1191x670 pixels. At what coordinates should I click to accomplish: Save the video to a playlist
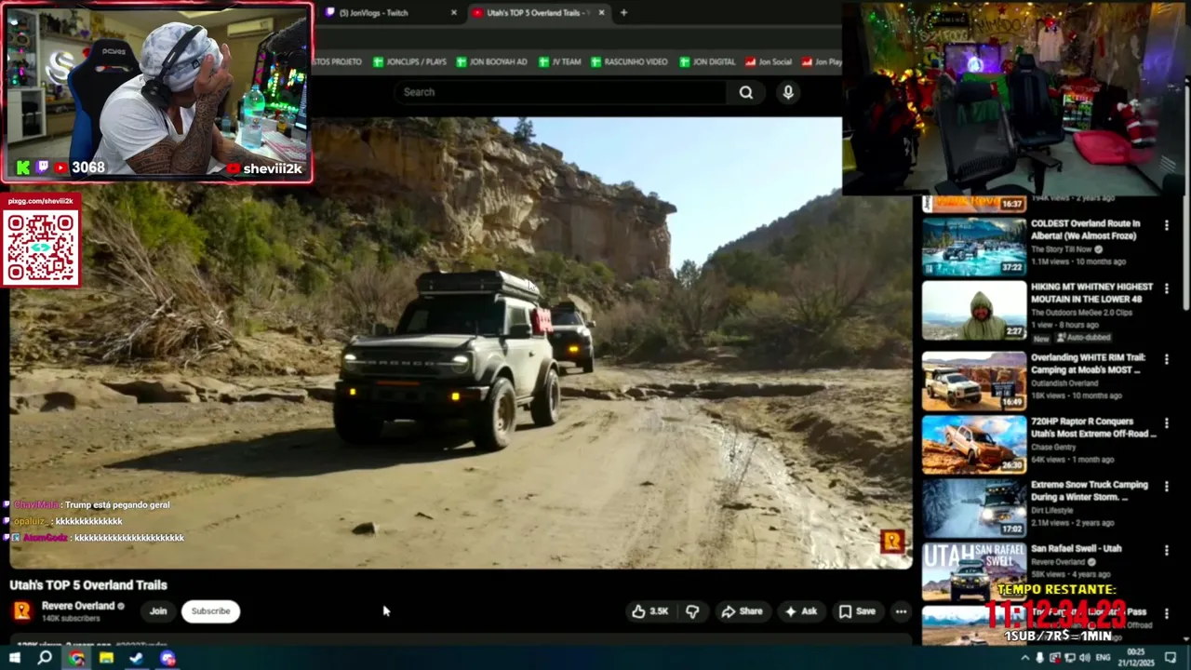pos(857,611)
